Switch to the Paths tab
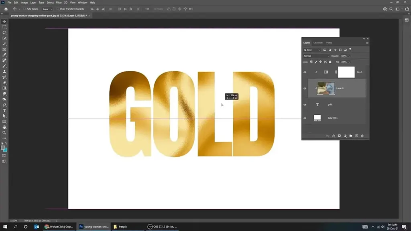 [329, 43]
